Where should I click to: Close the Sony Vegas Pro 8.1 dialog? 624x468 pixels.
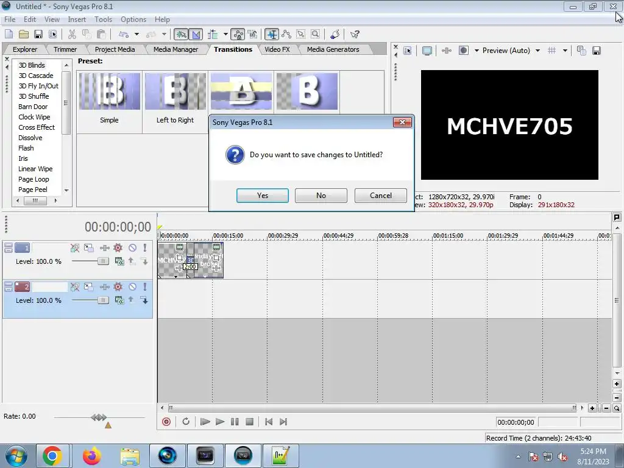(x=402, y=122)
